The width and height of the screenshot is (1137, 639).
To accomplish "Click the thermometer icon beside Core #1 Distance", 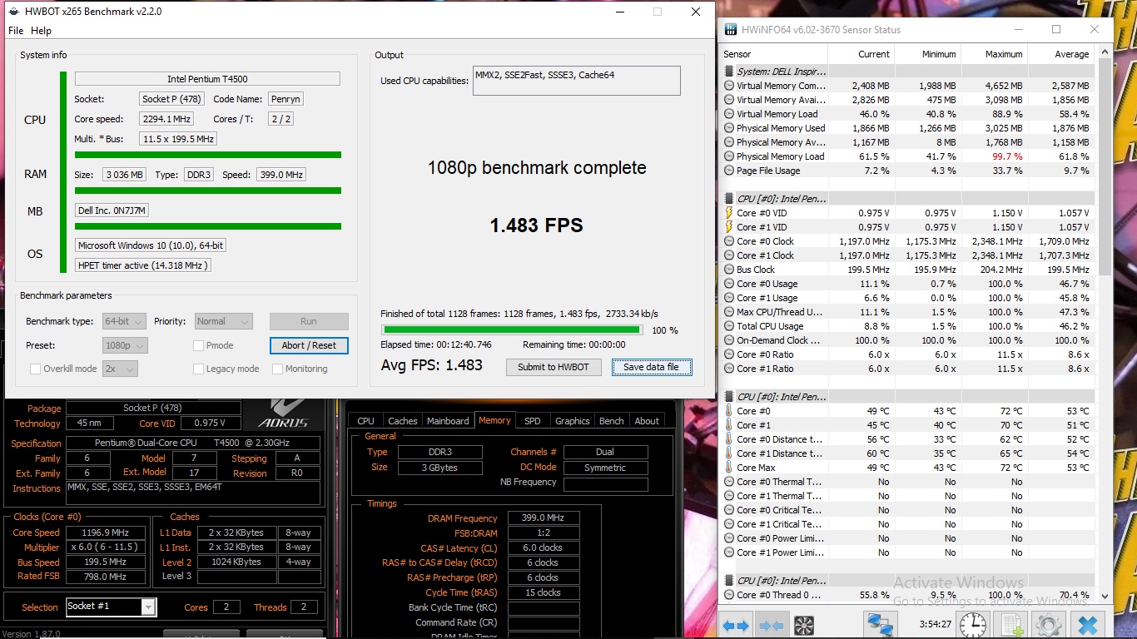I will (x=729, y=453).
